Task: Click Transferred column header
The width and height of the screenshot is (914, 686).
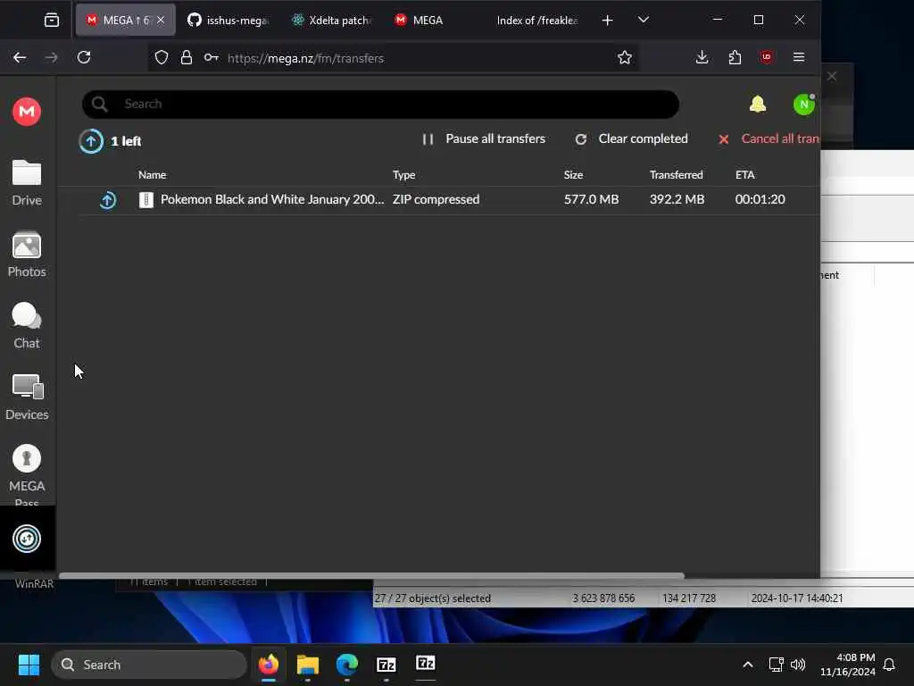Action: [x=677, y=174]
